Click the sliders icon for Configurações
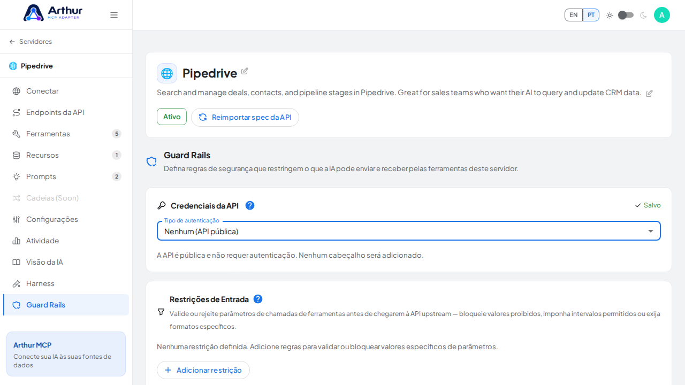Viewport: 685px width, 385px height. pyautogui.click(x=17, y=219)
